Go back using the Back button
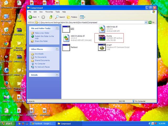The height and width of the screenshot is (126, 168). pos(33,17)
